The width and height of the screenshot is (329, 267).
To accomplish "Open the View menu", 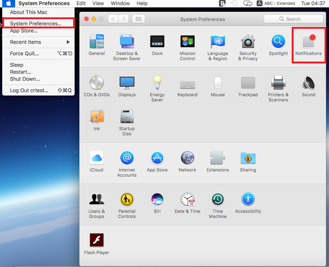I will tap(98, 3).
